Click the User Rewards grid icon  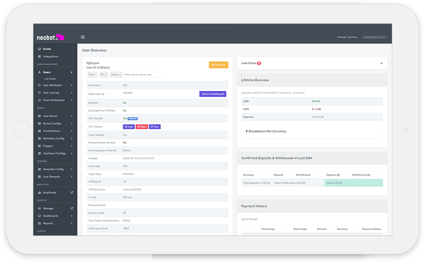coord(39,177)
